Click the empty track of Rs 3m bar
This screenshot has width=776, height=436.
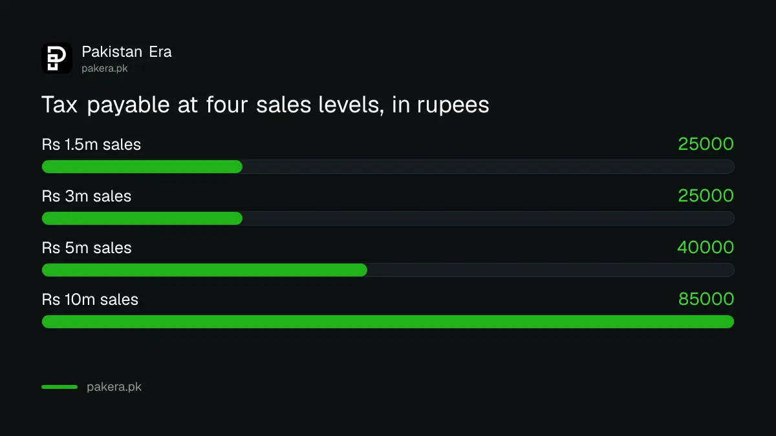488,218
